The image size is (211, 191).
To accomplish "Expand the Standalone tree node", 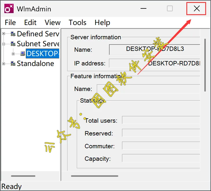I will pos(4,64).
